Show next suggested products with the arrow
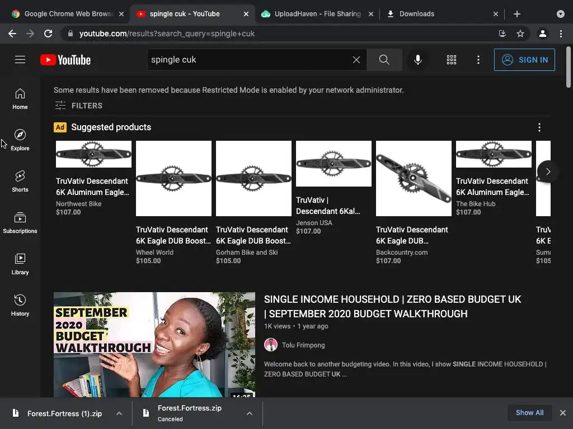The height and width of the screenshot is (429, 573). point(548,171)
